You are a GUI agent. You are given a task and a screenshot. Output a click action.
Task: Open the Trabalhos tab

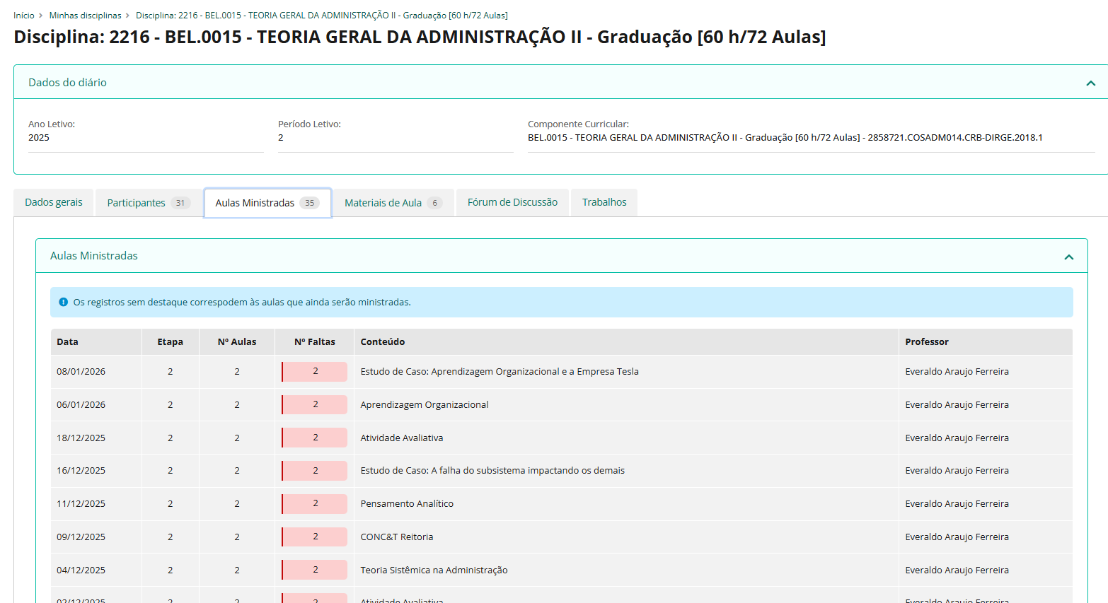click(x=604, y=203)
